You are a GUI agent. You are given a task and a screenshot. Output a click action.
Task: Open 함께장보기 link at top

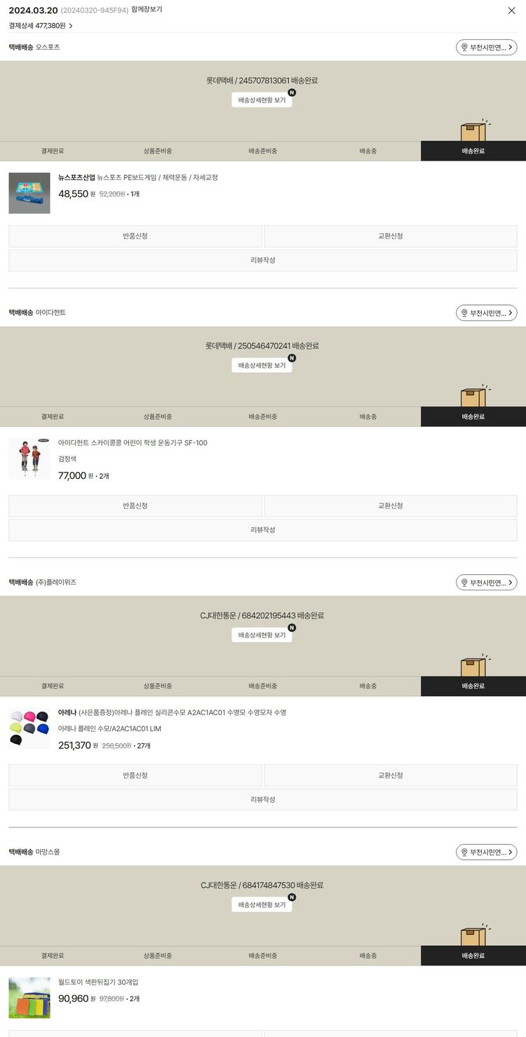pos(147,10)
